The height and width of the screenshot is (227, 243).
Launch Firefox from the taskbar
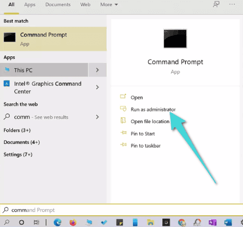click(73, 222)
